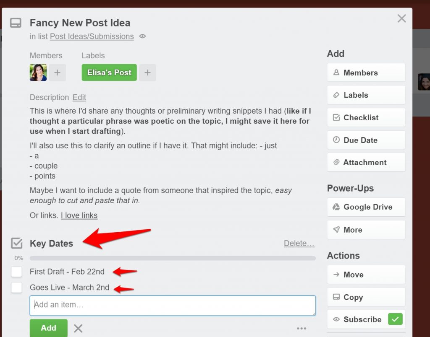Choose the Copy card action
The image size is (430, 337).
(366, 297)
